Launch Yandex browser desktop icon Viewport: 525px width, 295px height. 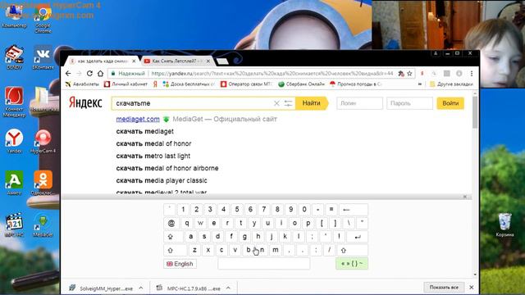click(14, 141)
